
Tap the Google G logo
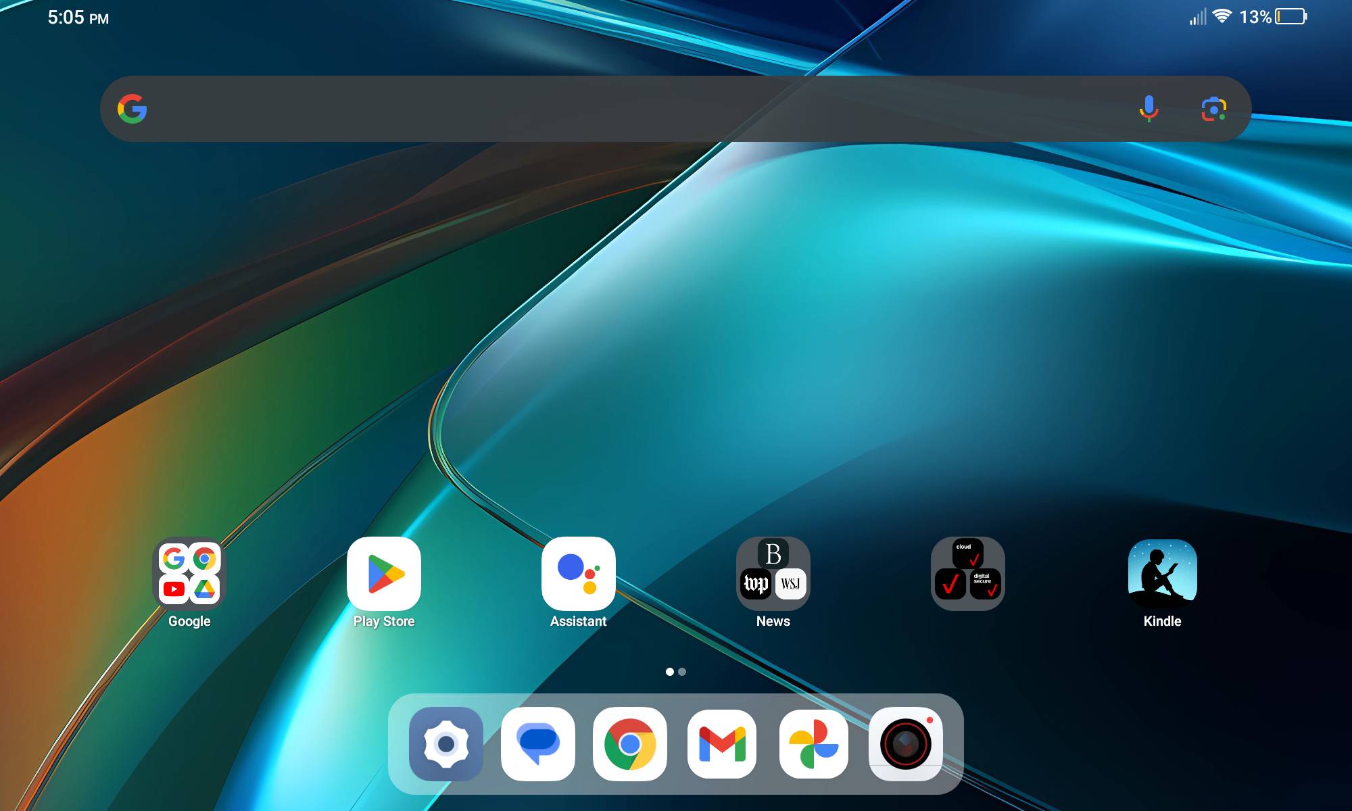[133, 108]
